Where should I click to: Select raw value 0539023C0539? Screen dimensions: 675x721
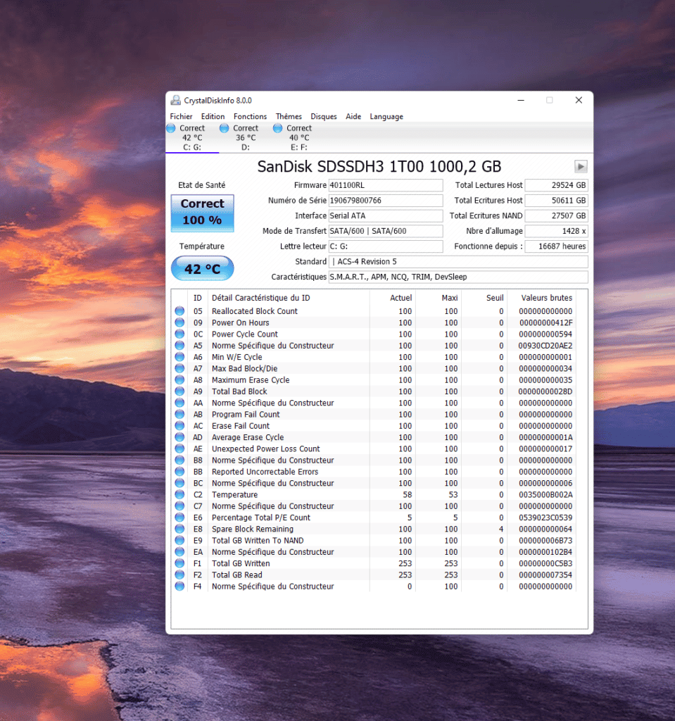[x=545, y=518]
